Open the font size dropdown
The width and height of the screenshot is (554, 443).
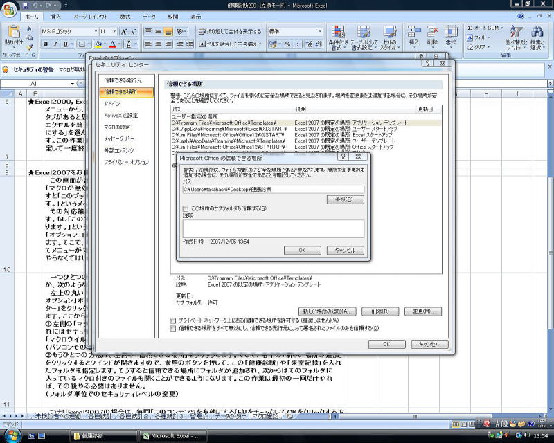tap(114, 32)
